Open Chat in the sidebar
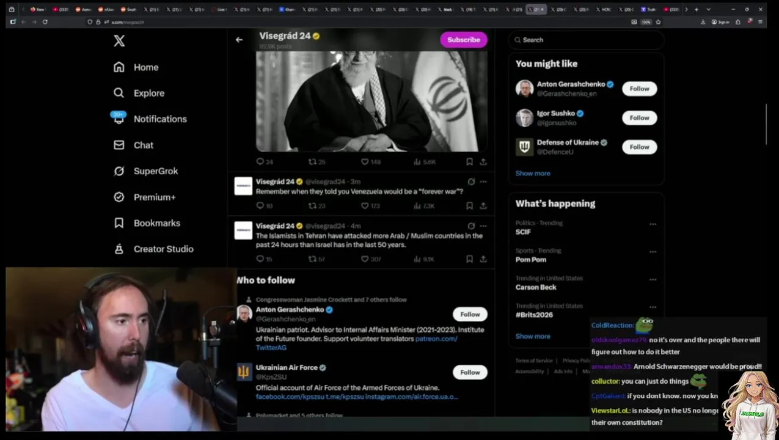The width and height of the screenshot is (779, 440). pyautogui.click(x=134, y=145)
